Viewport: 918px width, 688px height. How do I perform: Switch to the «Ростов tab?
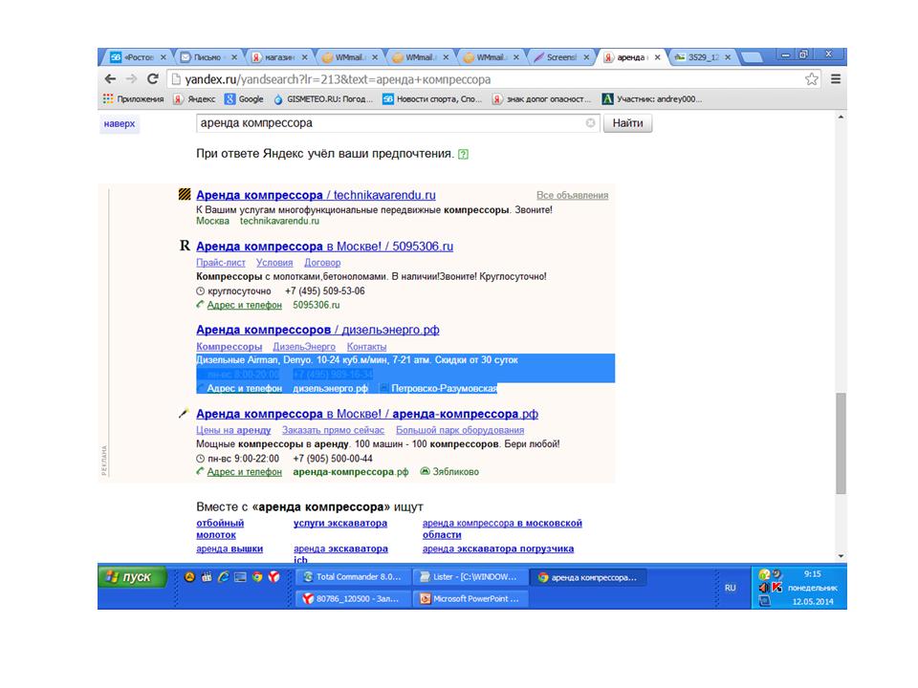pos(138,57)
